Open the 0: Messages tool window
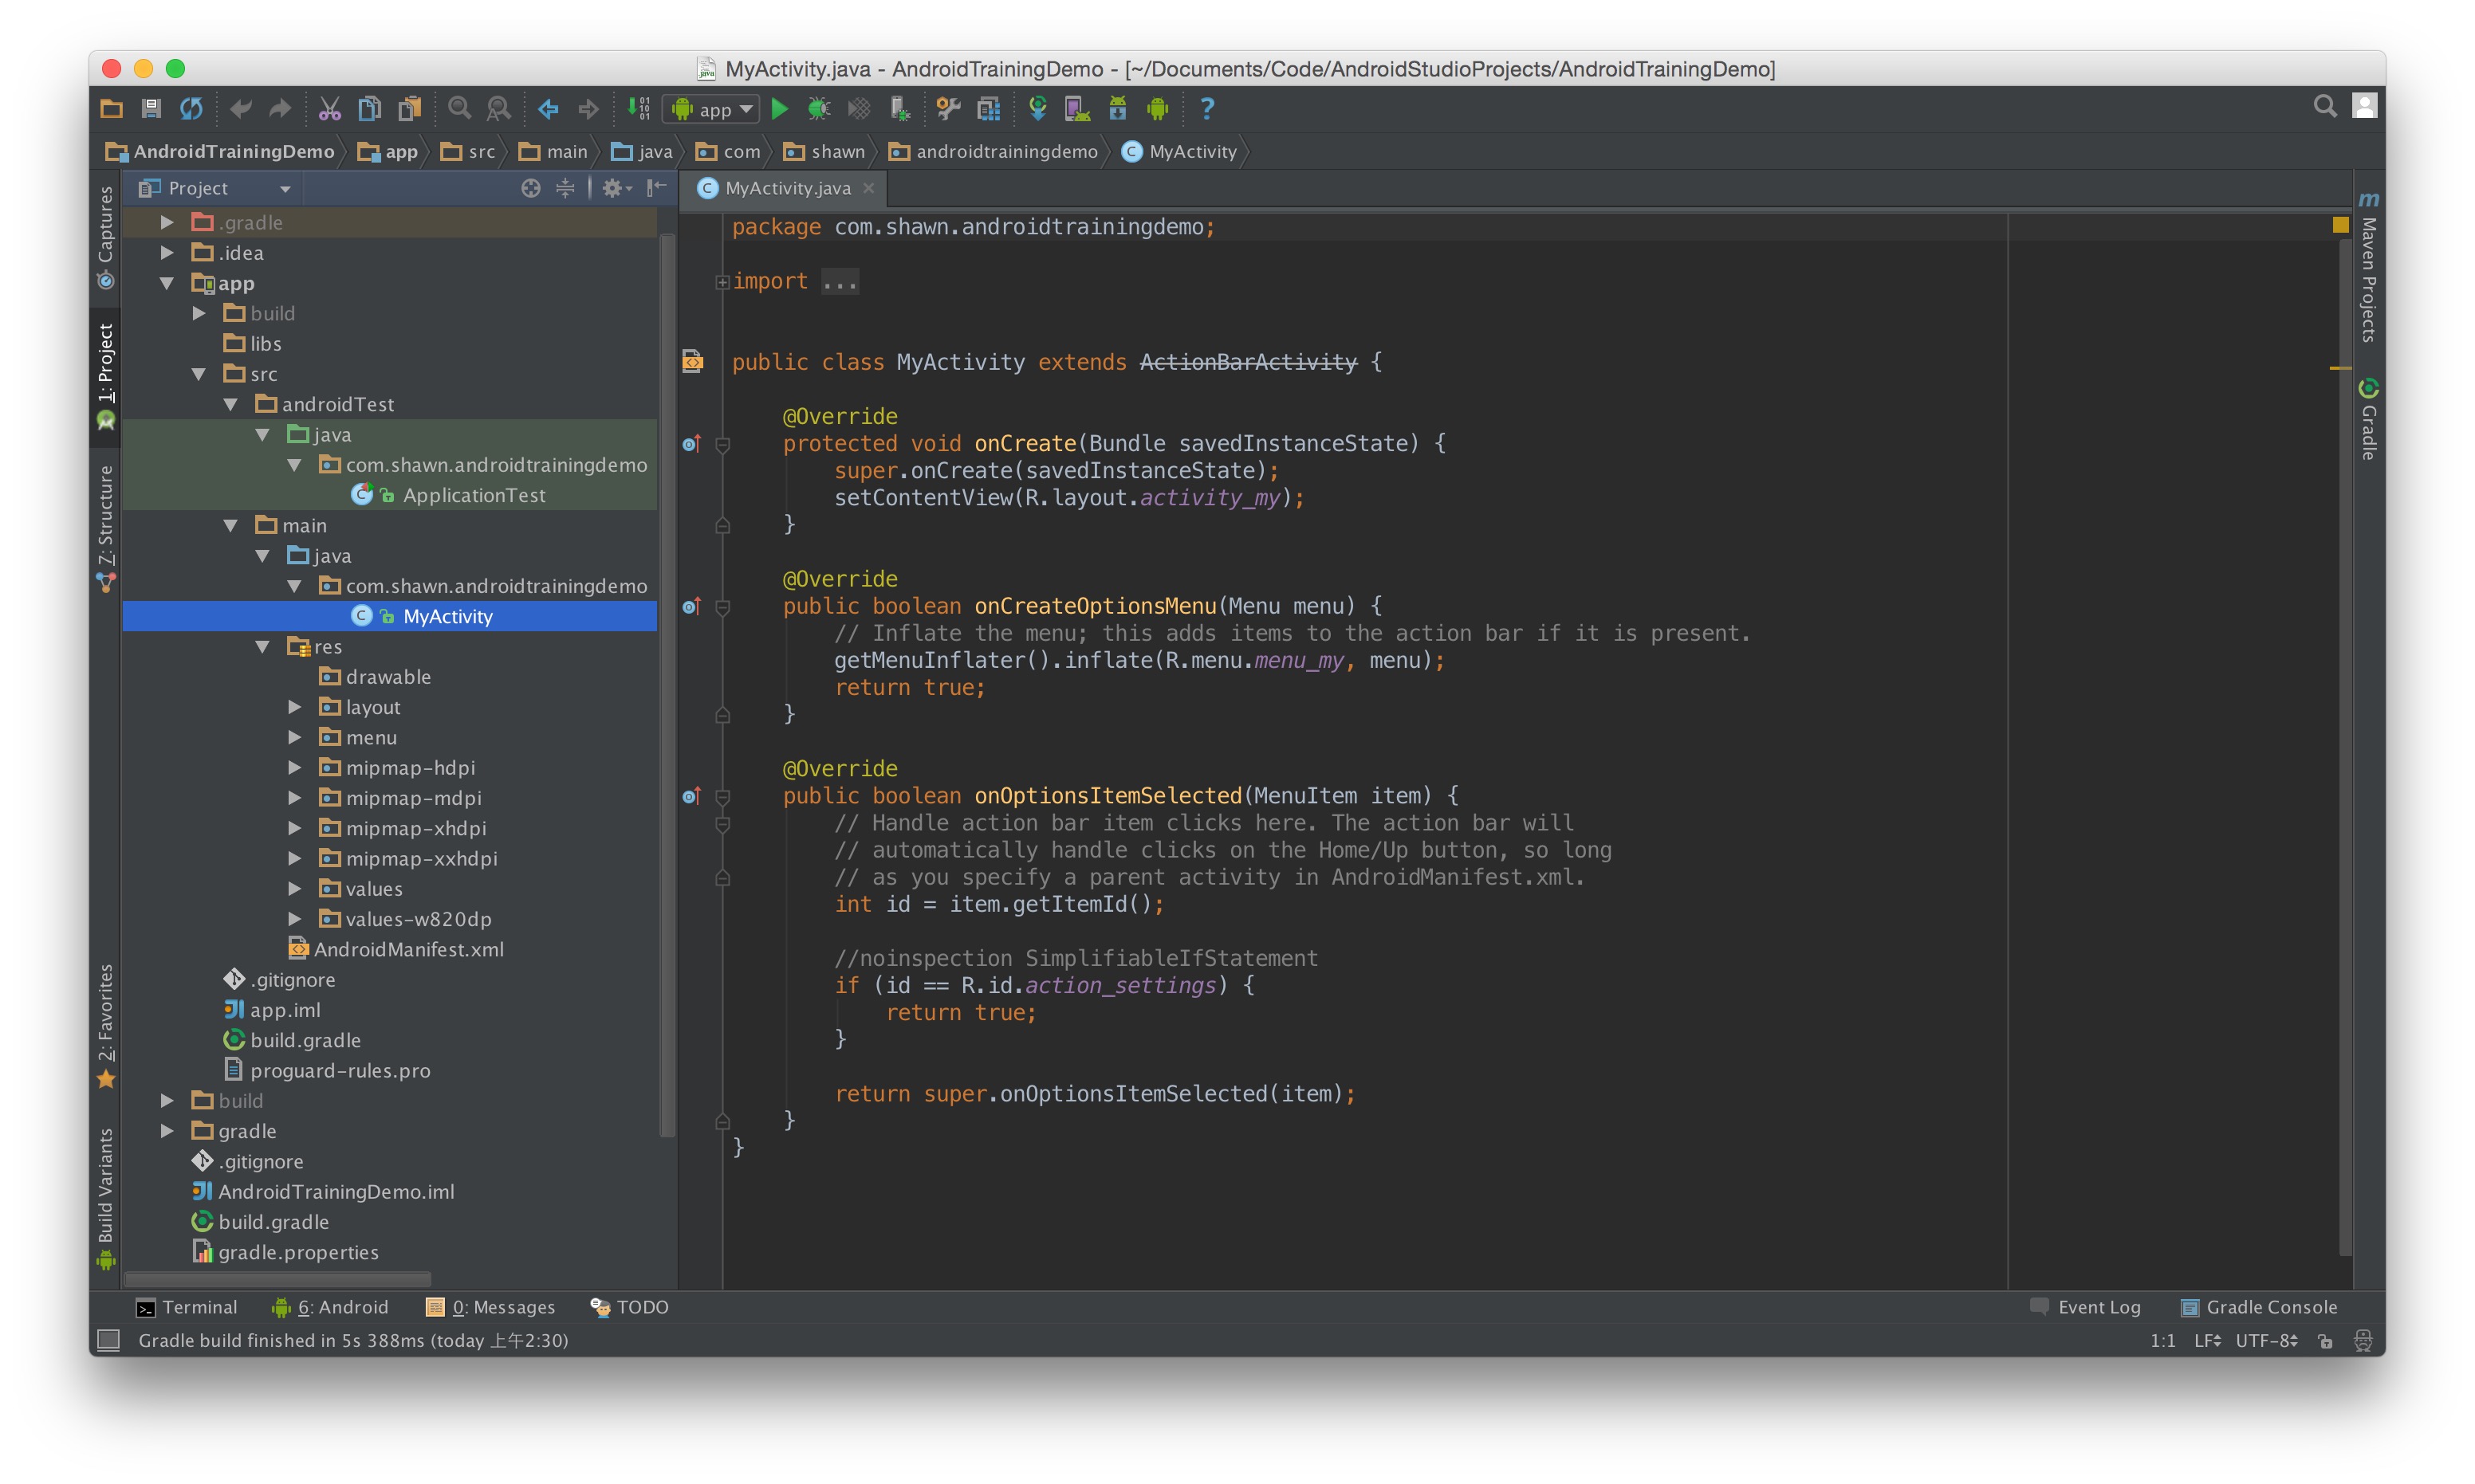The width and height of the screenshot is (2475, 1484). [490, 1307]
